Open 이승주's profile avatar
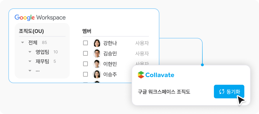 pos(97,74)
